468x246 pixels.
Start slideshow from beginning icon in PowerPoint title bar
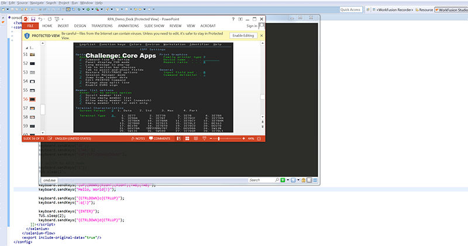tap(57, 19)
